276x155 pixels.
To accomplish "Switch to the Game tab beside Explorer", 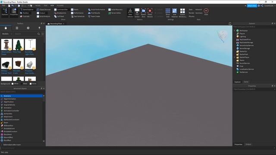I will coord(246,82).
